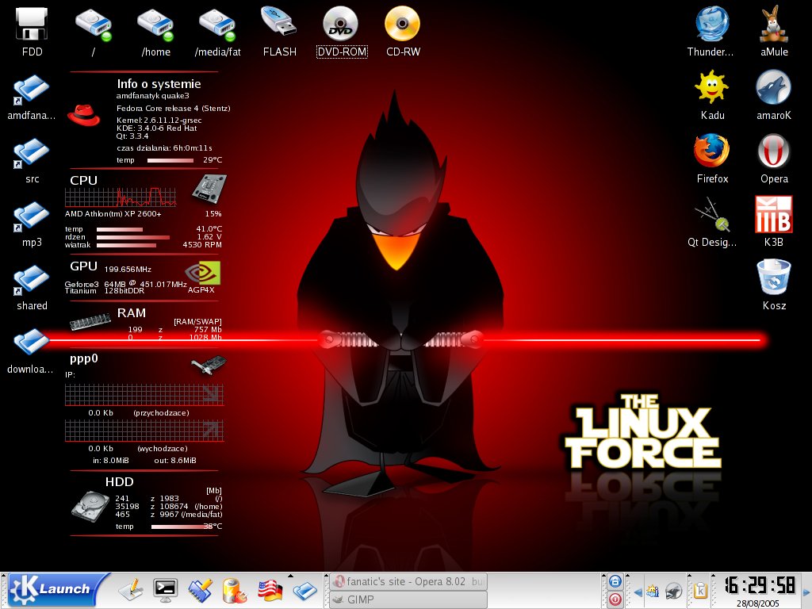Click the 'Info o systemie' heading

point(159,83)
